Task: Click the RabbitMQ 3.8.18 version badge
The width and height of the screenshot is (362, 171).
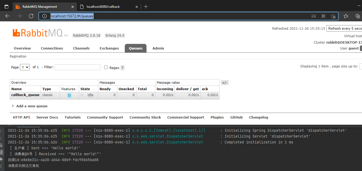Action: (x=87, y=35)
